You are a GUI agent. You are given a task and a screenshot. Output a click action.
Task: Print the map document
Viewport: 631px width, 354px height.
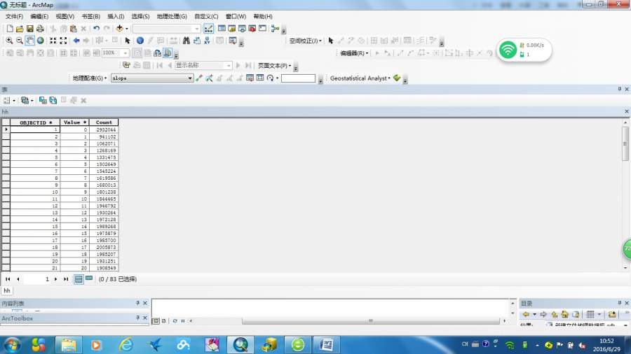click(40, 29)
